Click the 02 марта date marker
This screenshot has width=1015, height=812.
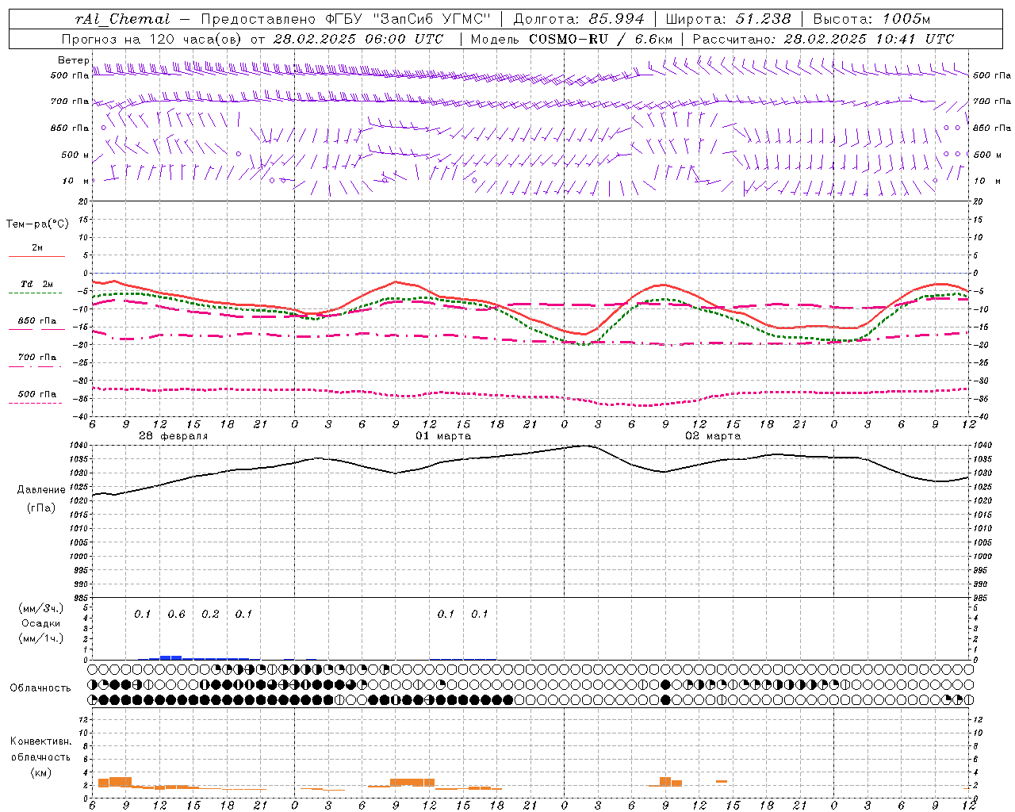pyautogui.click(x=713, y=436)
